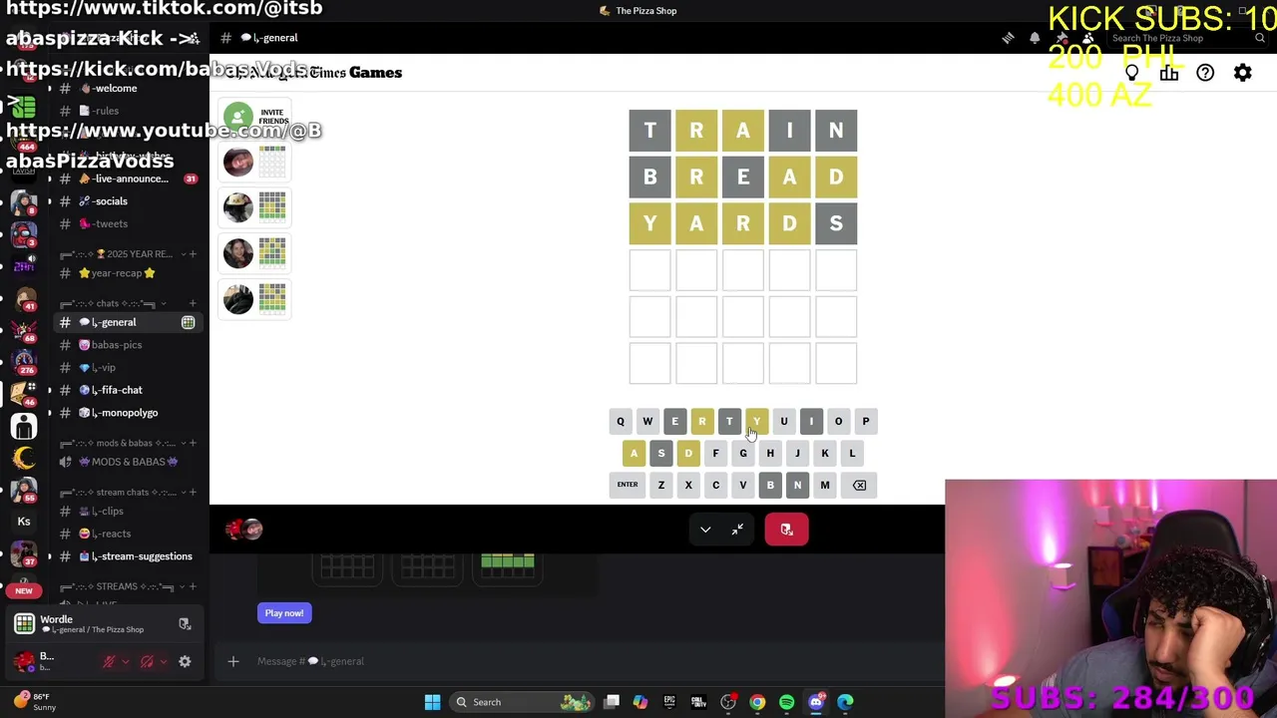The height and width of the screenshot is (718, 1277).
Task: Click the first friend's Wordle progress thumbnail
Action: 272,162
